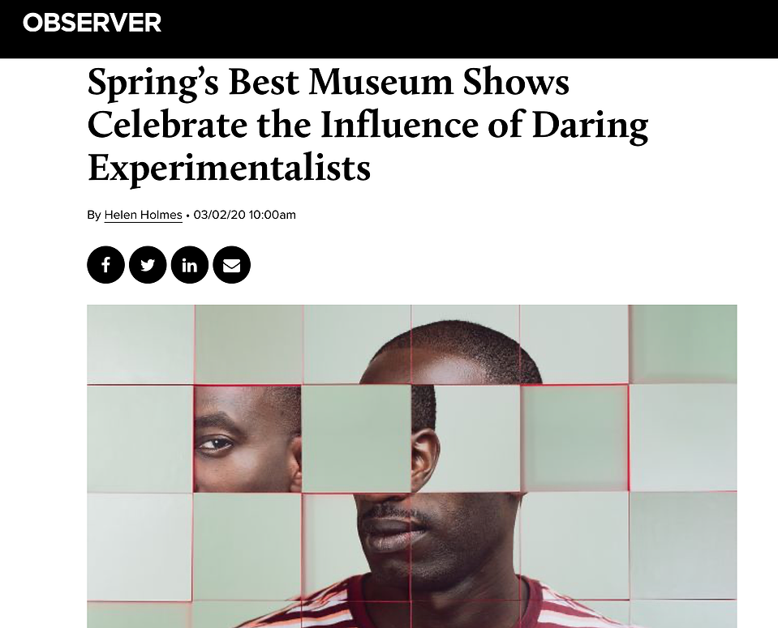The image size is (778, 628).
Task: Share the article via the email envelope icon
Action: [232, 265]
